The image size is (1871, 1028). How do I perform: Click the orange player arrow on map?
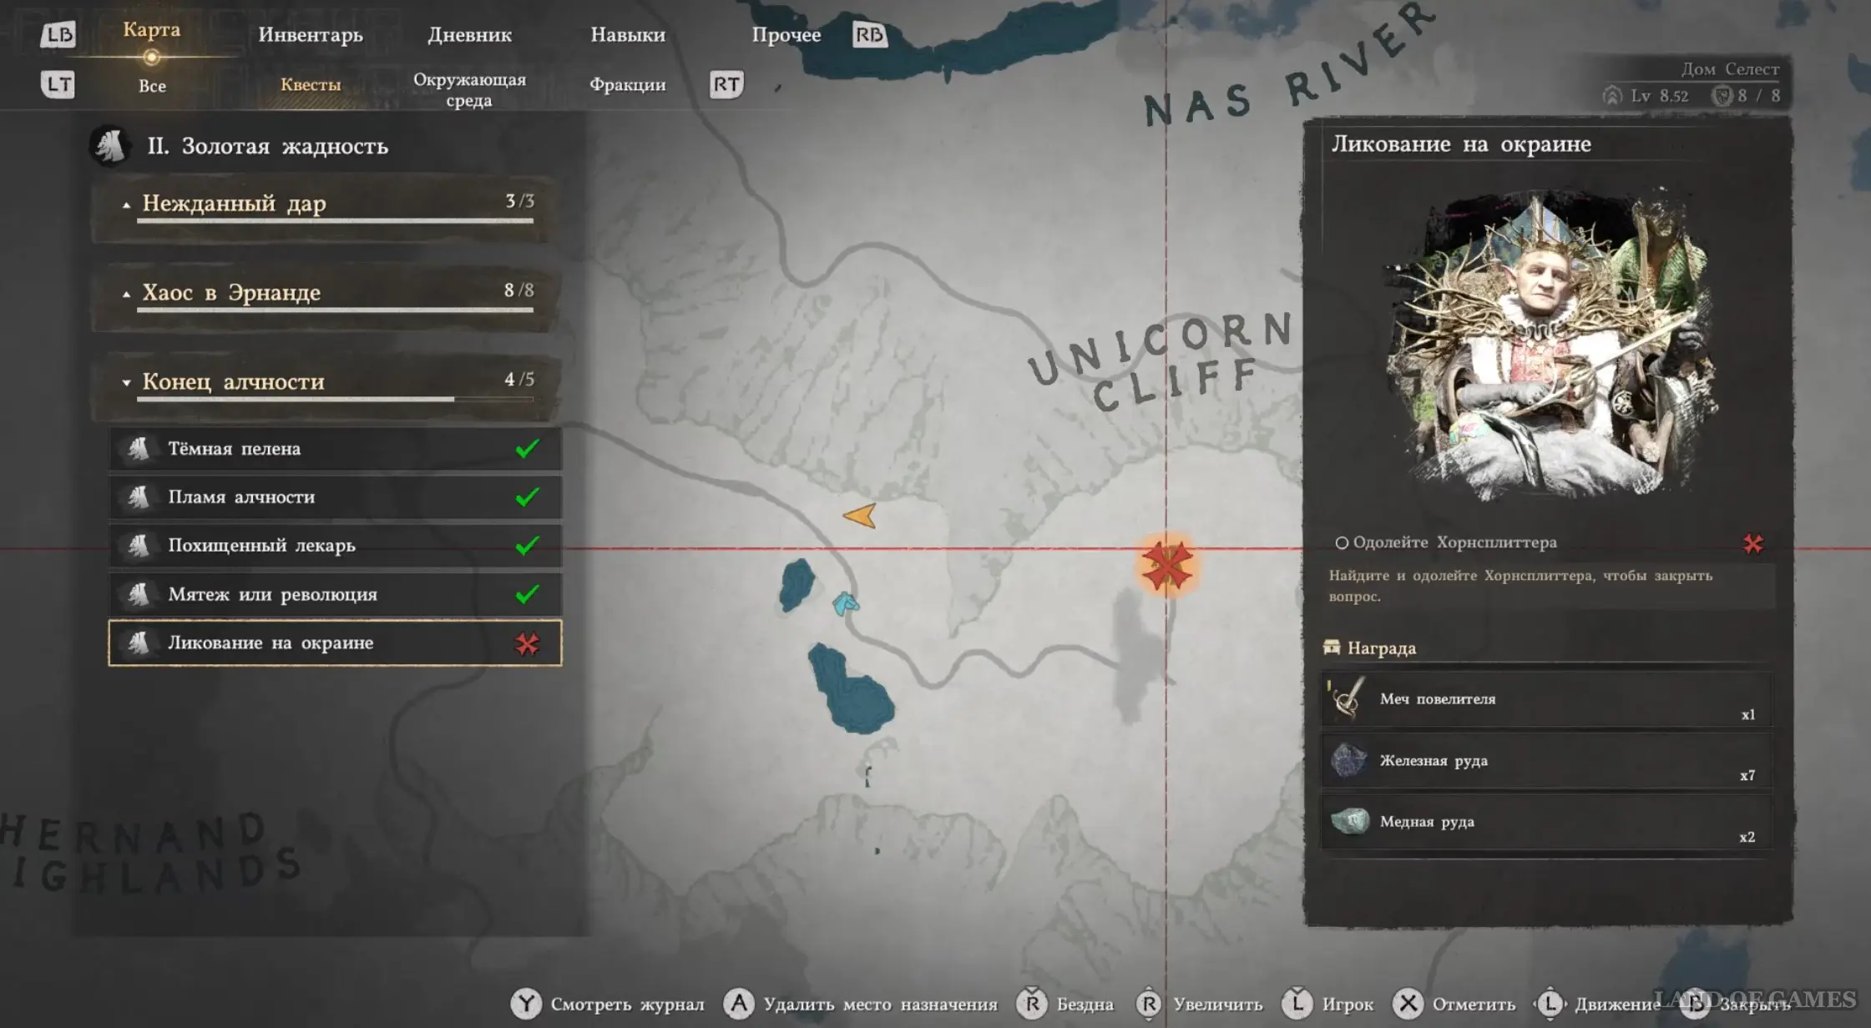tap(860, 516)
